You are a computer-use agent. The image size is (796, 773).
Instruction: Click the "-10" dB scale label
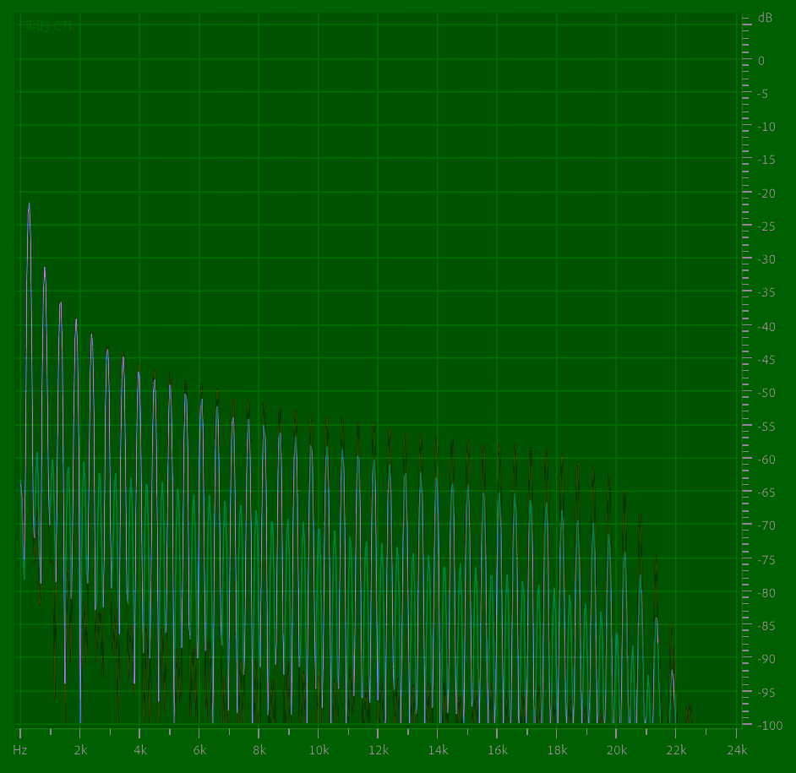[766, 127]
